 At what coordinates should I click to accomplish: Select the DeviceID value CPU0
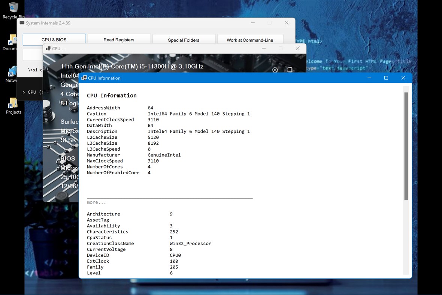[175, 256]
